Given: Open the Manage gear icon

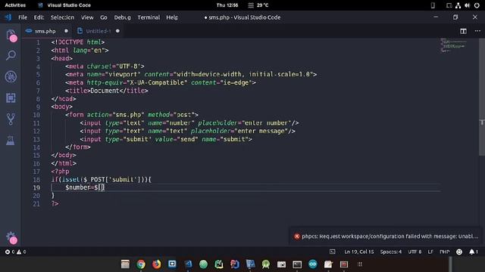Looking at the screenshot, I should [11, 237].
